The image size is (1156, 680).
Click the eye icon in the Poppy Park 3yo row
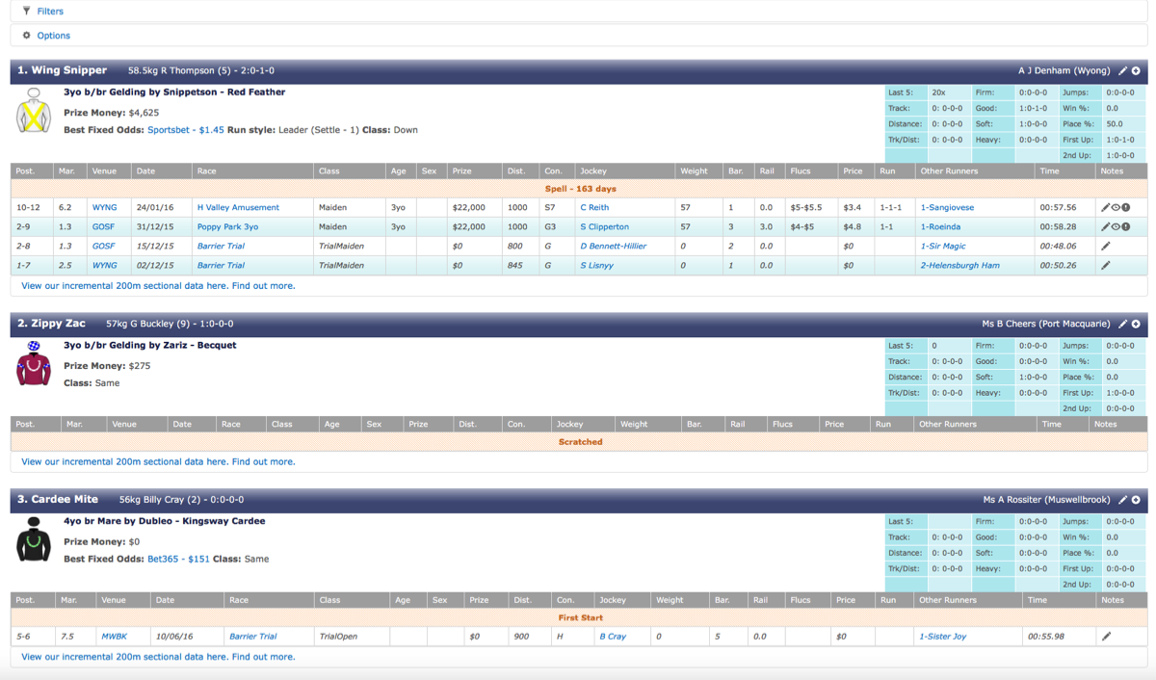(1116, 227)
